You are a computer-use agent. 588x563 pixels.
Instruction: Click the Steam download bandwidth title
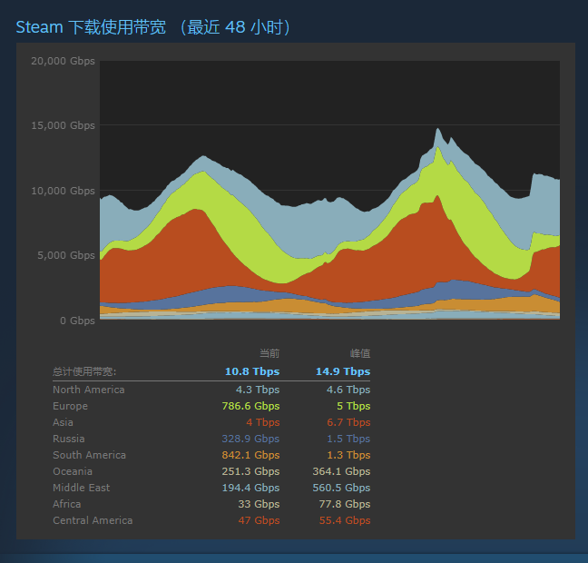point(153,27)
